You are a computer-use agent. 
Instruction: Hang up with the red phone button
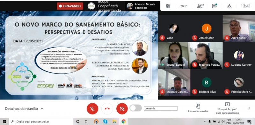(x=107, y=108)
